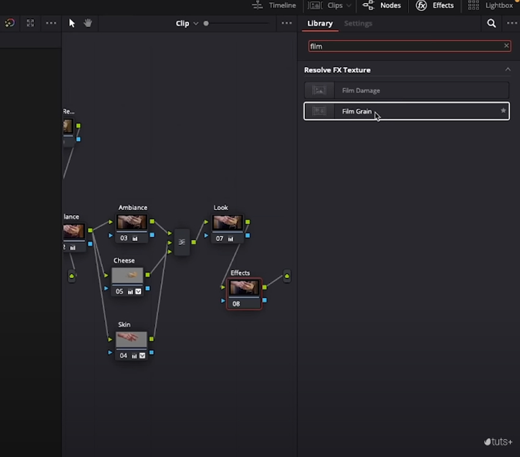The image size is (520, 457).
Task: Open the Lightbox view
Action: point(490,6)
